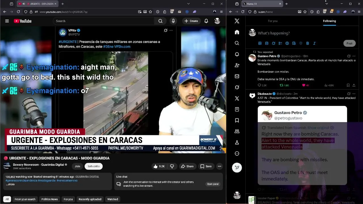Image resolution: width=363 pixels, height=204 pixels.
Task: Open more actions menu beside Save
Action: click(x=219, y=166)
